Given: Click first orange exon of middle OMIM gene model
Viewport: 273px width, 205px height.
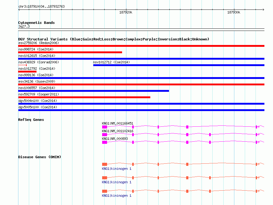Looking at the screenshot, I should point(105,177).
